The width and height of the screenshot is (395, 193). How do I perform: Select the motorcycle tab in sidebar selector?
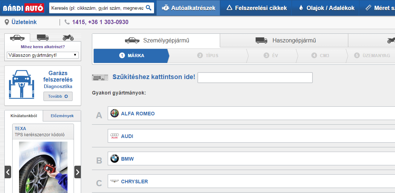click(68, 38)
